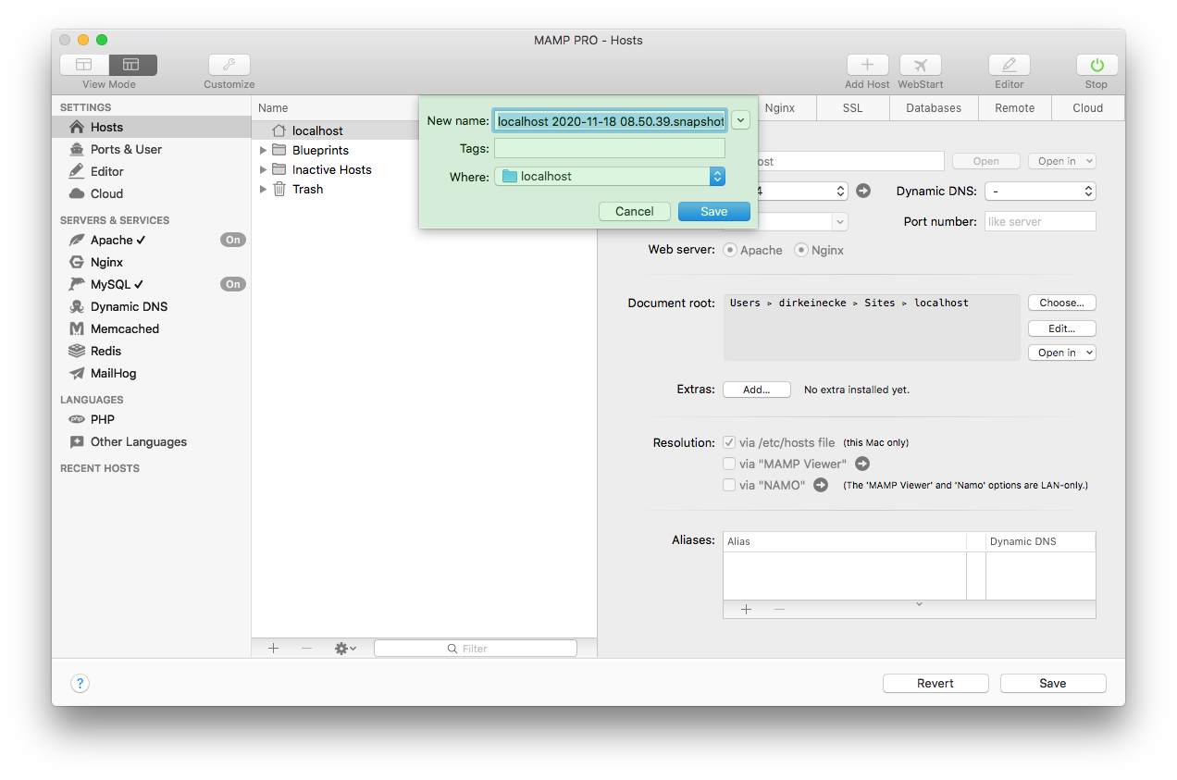This screenshot has width=1177, height=780.
Task: Enable the "via MAMP Viewer" resolution checkbox
Action: tap(729, 464)
